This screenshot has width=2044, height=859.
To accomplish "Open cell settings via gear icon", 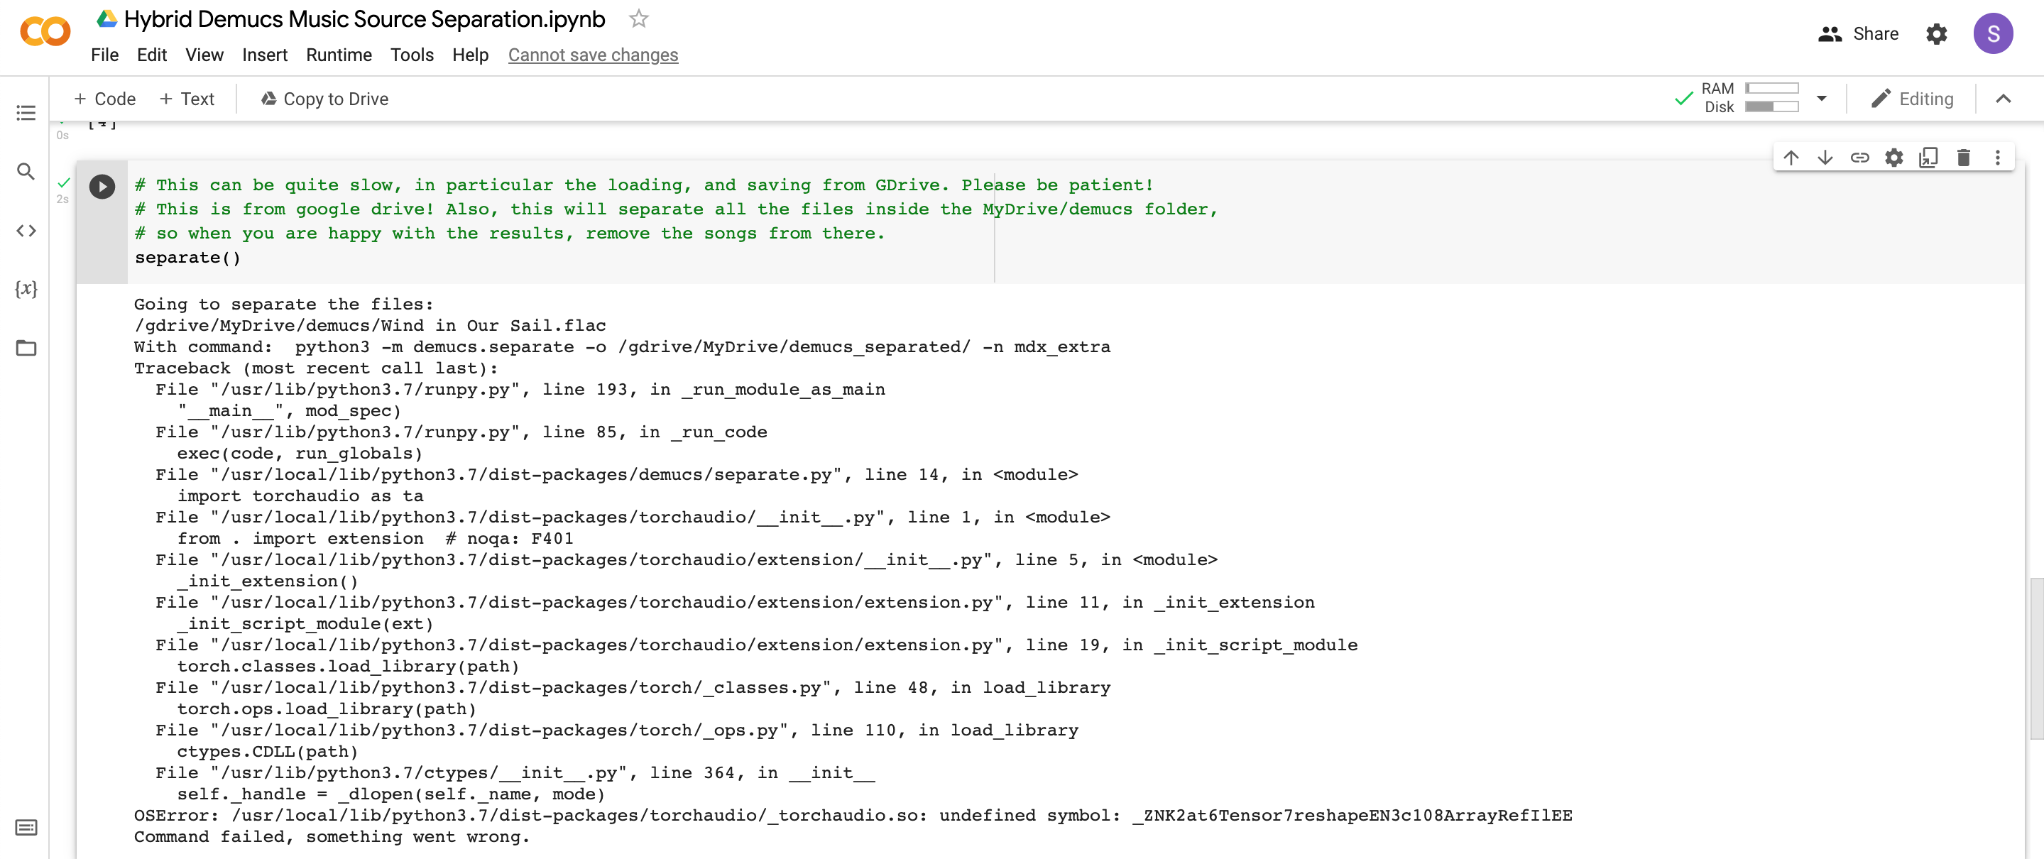I will (1894, 157).
